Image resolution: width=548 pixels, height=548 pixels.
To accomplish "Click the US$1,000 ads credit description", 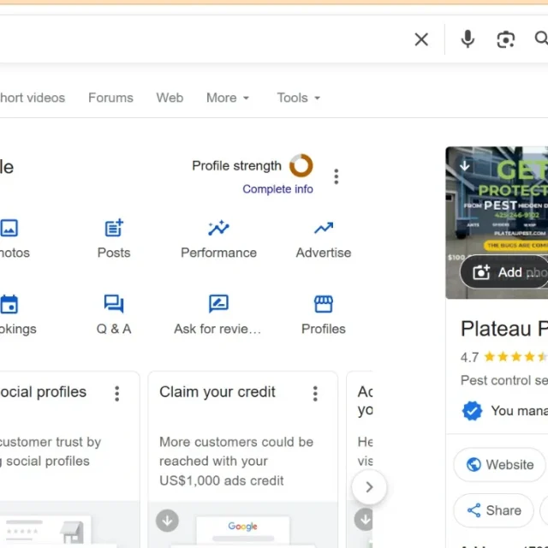I will (236, 462).
